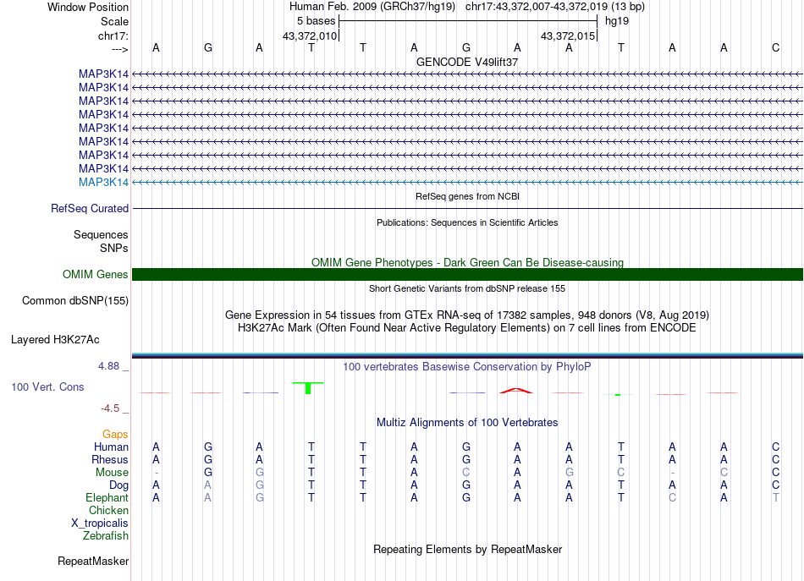The height and width of the screenshot is (581, 804).
Task: Click the Human Feb. 2009 (GRCh37/hg19) assembly text
Action: click(372, 7)
